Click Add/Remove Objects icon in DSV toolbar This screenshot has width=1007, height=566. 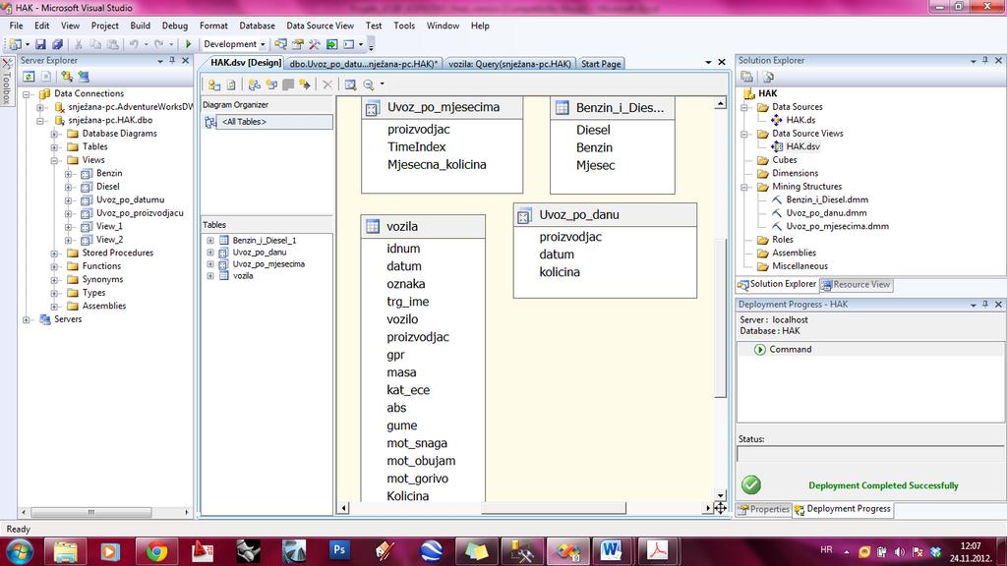click(x=213, y=85)
